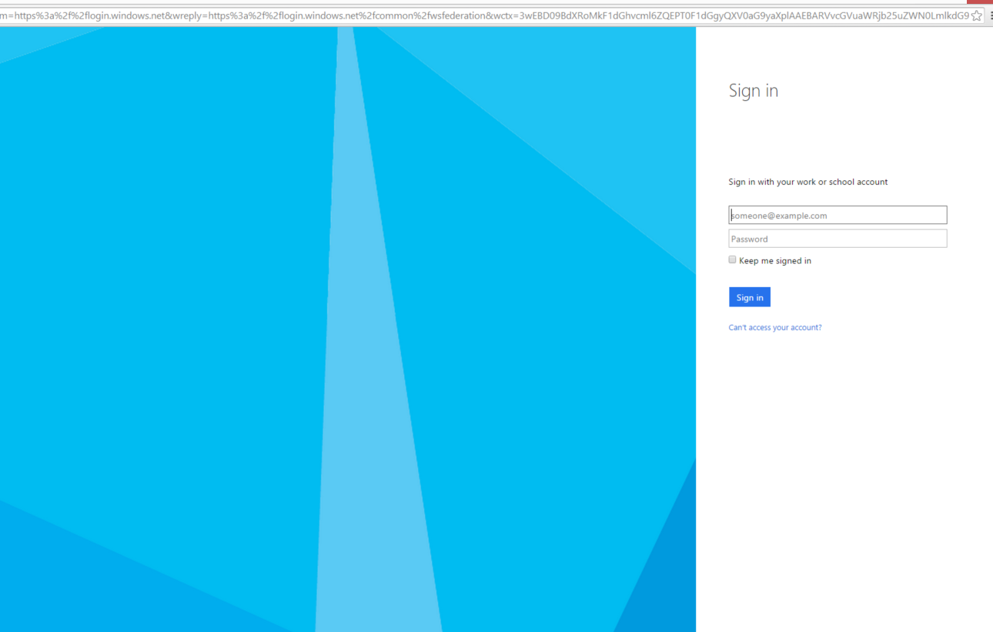Focus the someone@example.com email field
993x632 pixels.
tap(838, 215)
